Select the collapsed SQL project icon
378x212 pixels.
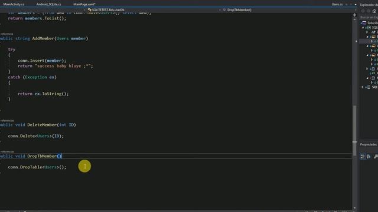coord(368,87)
